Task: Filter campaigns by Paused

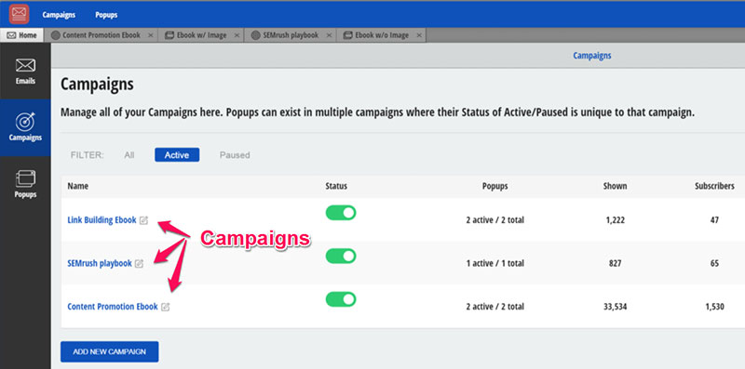Action: coord(235,155)
